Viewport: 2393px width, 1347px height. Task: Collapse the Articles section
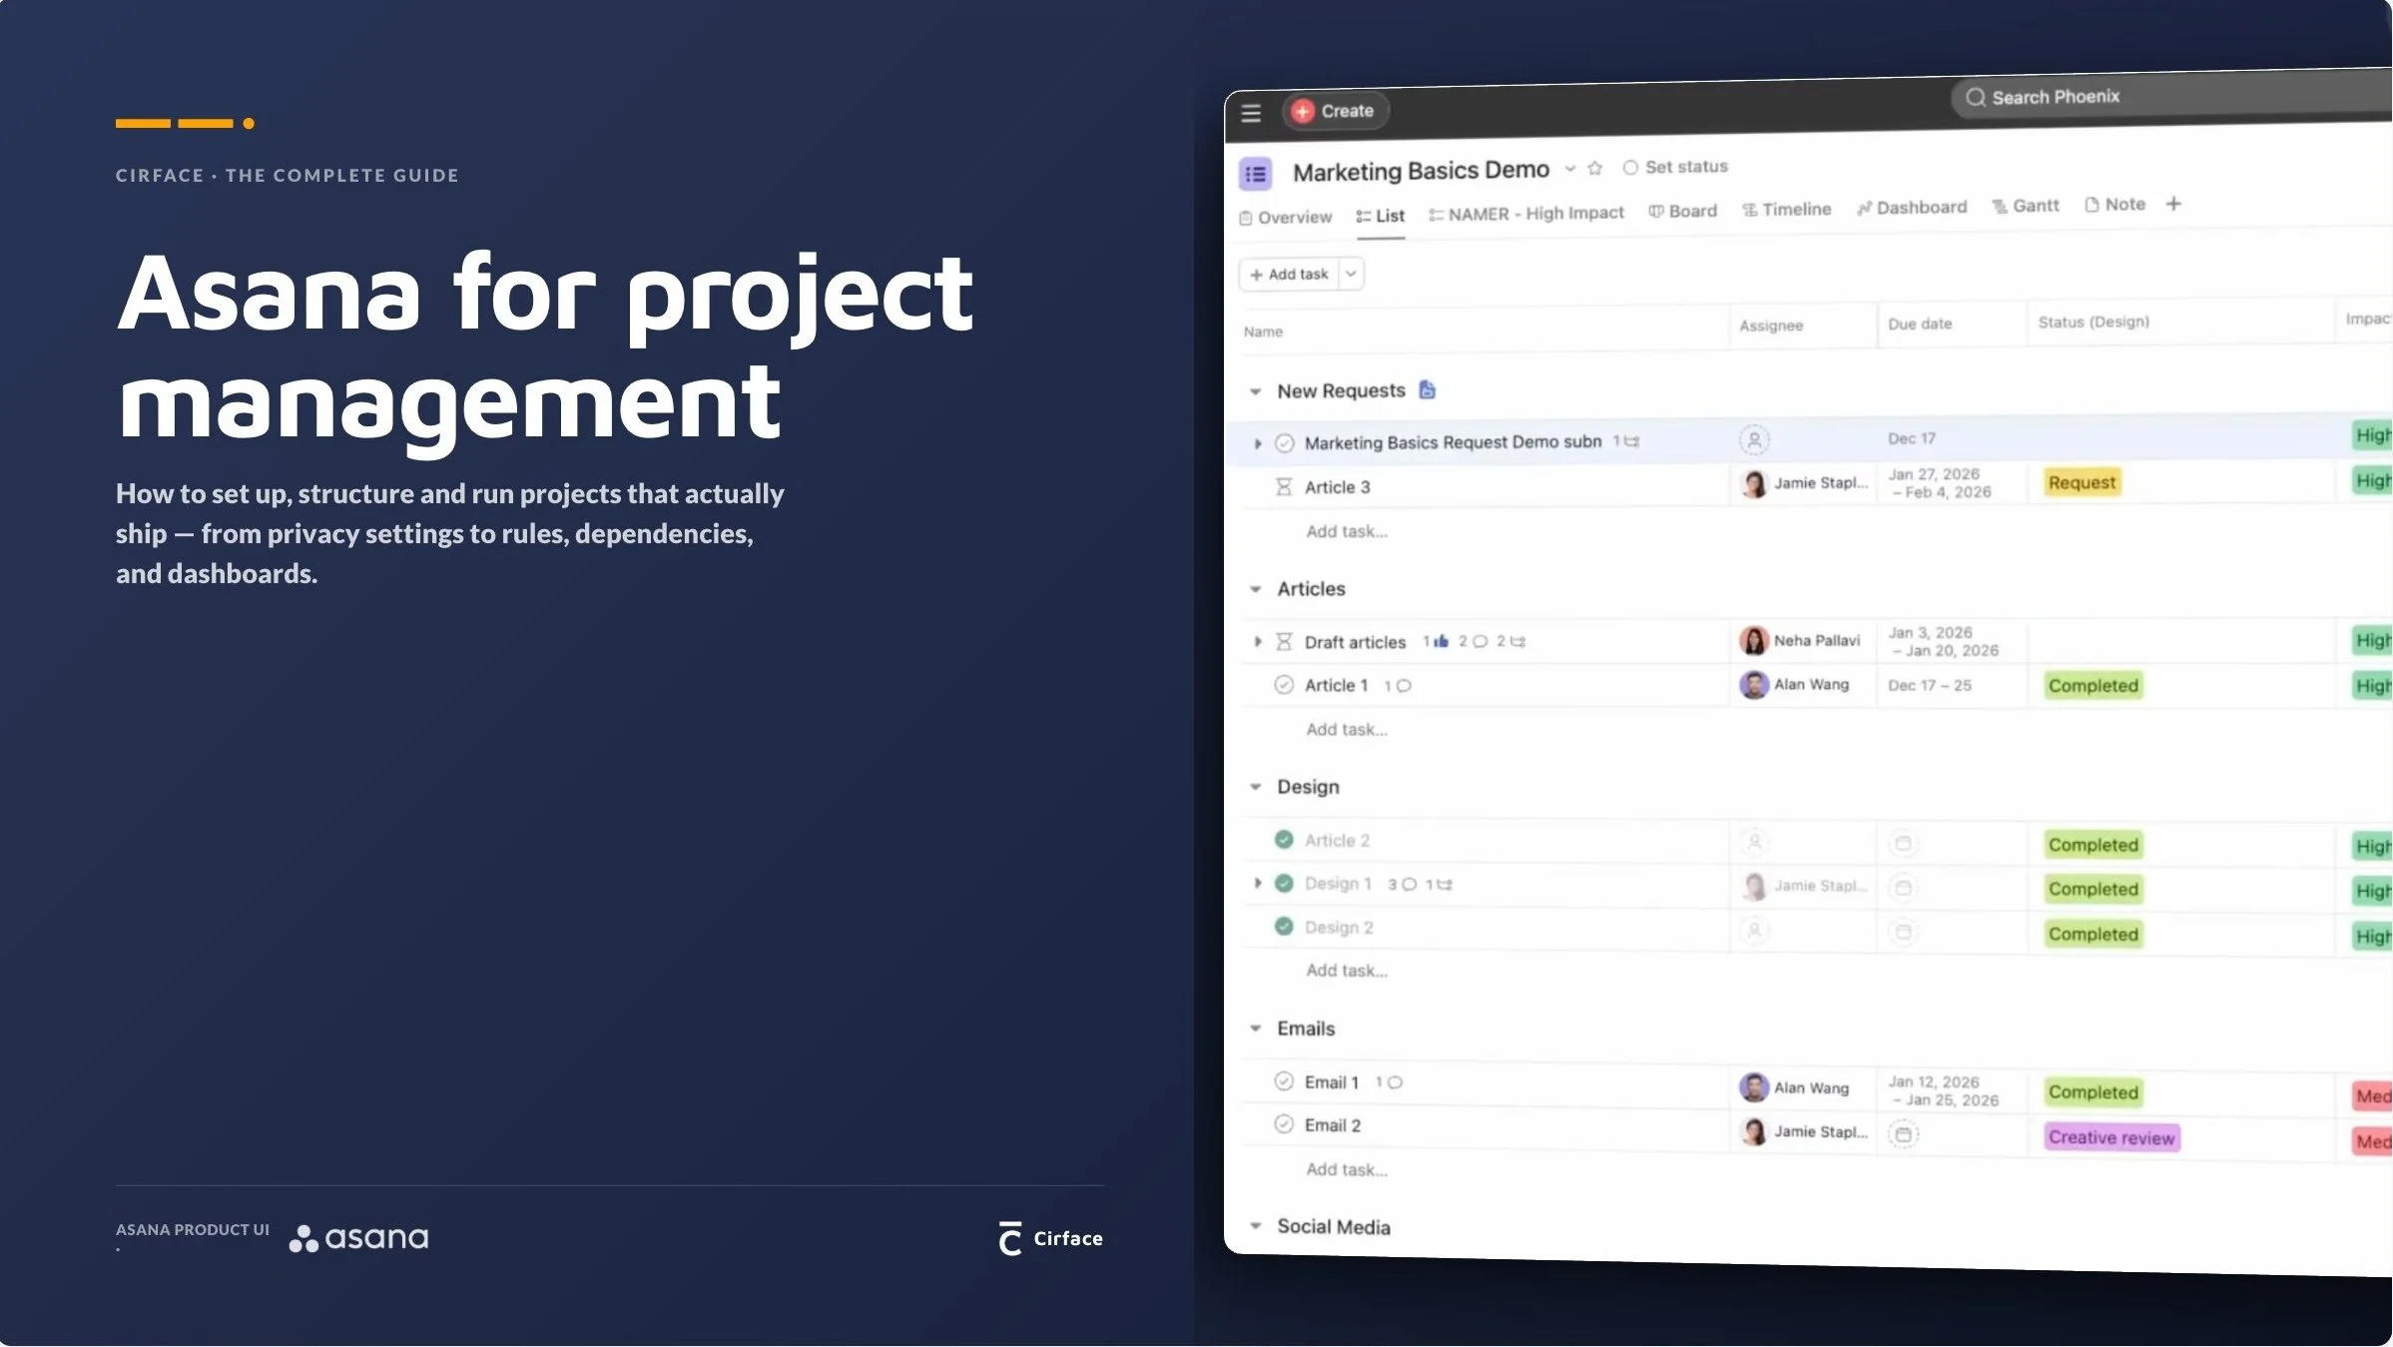[x=1255, y=590]
